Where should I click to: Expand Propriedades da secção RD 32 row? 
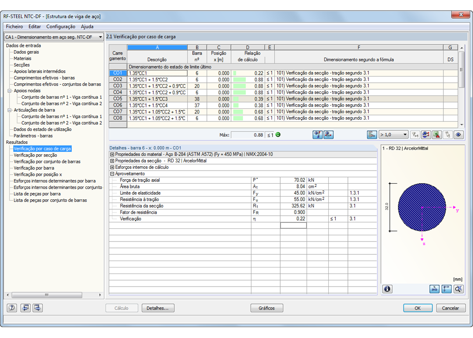coord(112,161)
